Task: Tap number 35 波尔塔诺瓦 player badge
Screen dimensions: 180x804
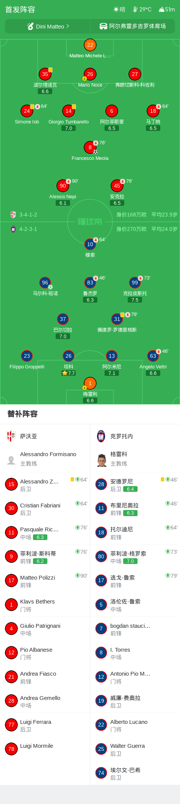Action: [45, 74]
